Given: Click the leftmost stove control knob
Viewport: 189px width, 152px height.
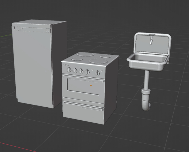Looking at the screenshot, I should pos(69,70).
